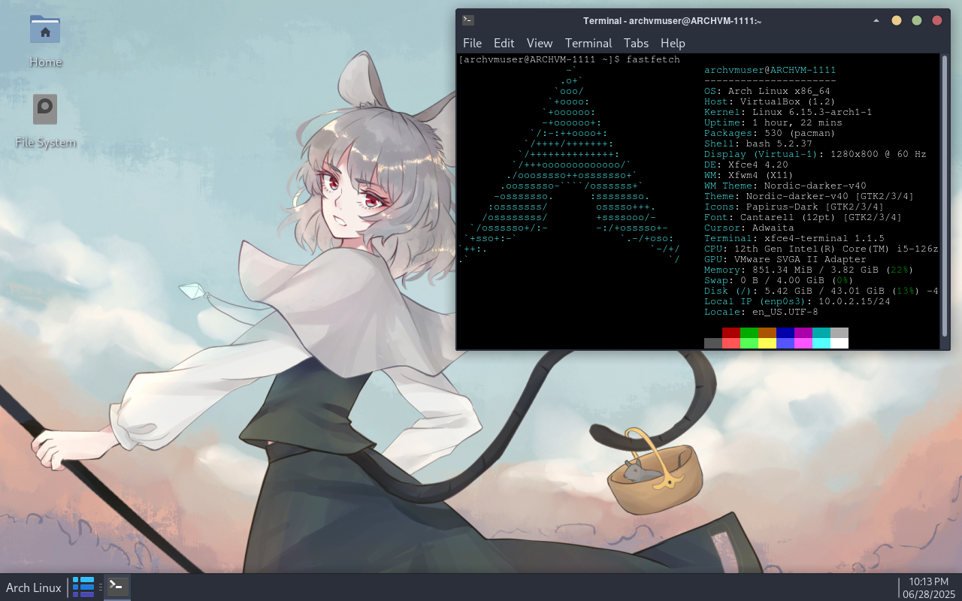The height and width of the screenshot is (601, 962).
Task: Click the "GPU: VMware SVGA II Adapter" line
Action: (785, 259)
